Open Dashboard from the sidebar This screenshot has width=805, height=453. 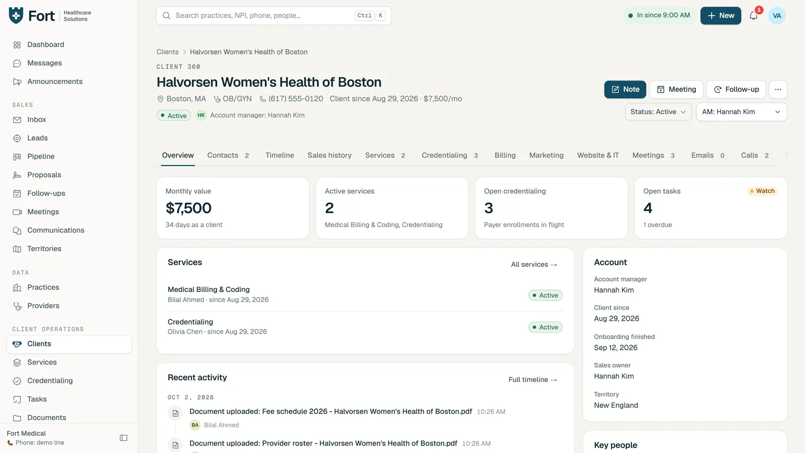69,45
